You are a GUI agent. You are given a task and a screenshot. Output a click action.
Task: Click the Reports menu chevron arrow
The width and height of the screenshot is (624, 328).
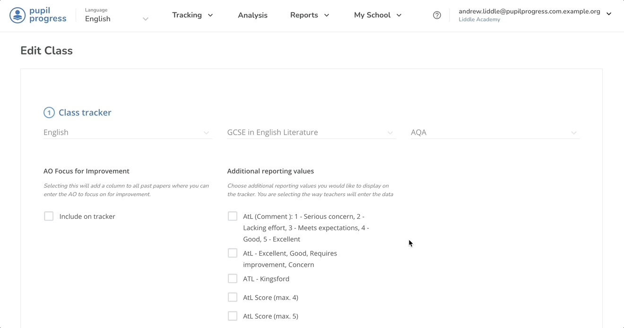(327, 16)
